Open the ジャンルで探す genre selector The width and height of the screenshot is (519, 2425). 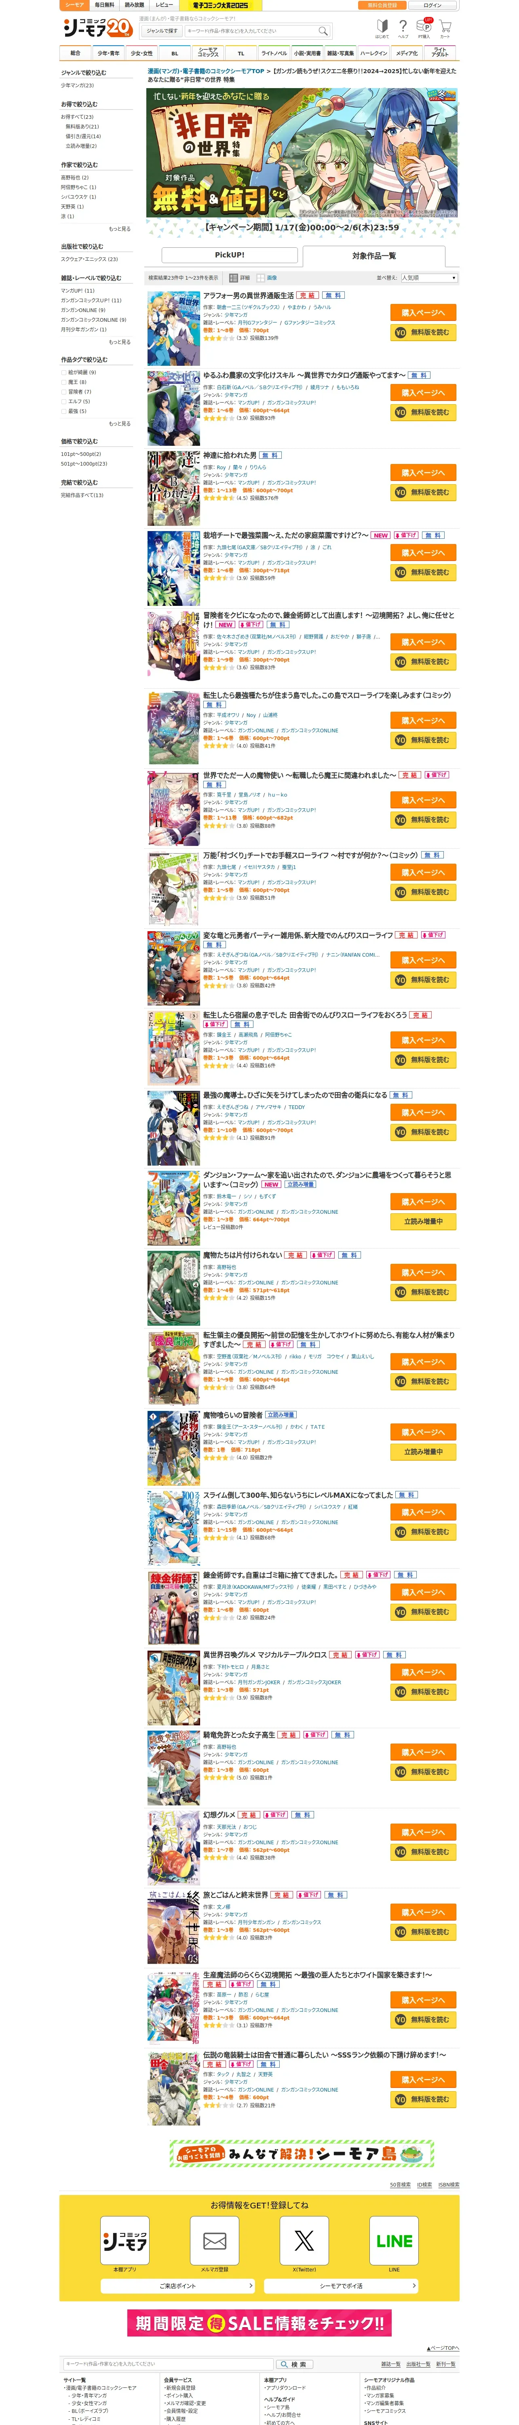[162, 30]
